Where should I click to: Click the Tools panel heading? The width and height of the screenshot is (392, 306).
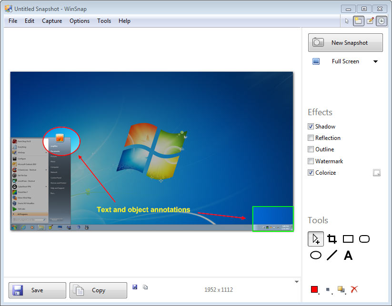(318, 220)
